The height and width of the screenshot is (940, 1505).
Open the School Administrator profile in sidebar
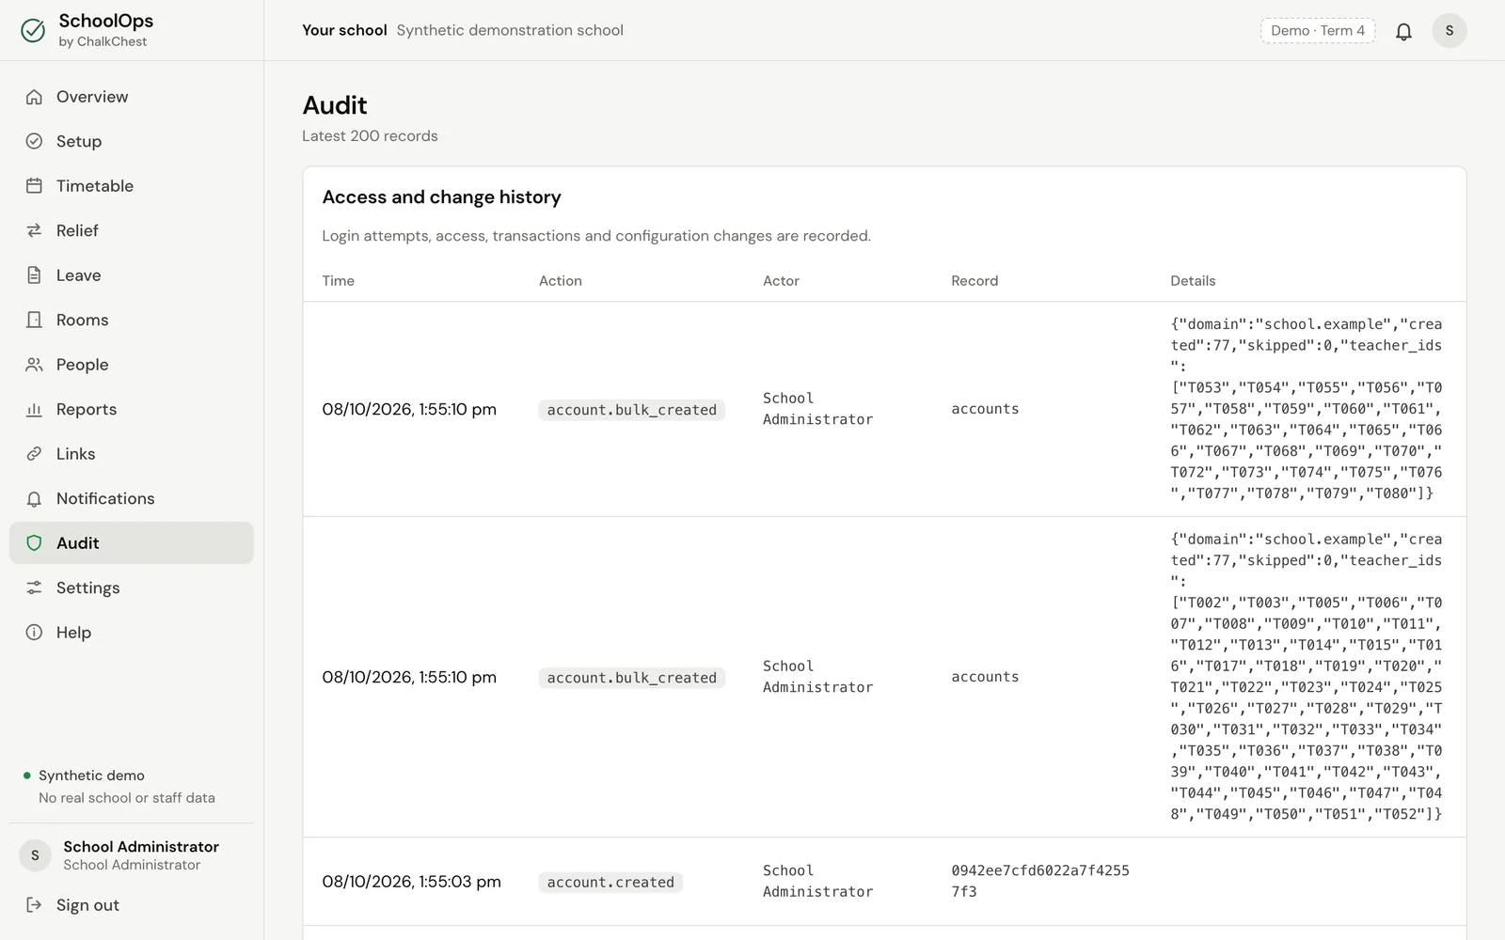[132, 855]
